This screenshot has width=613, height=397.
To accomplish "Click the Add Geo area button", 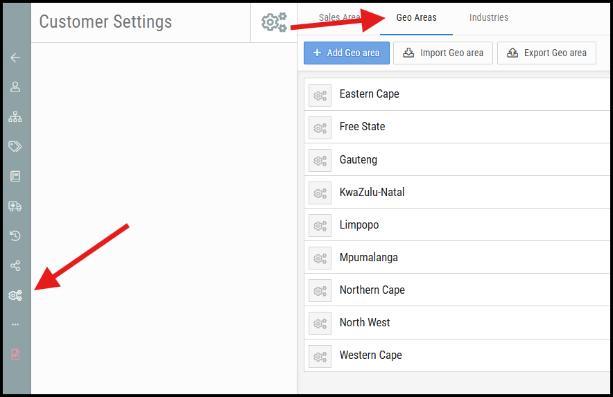I will [347, 53].
